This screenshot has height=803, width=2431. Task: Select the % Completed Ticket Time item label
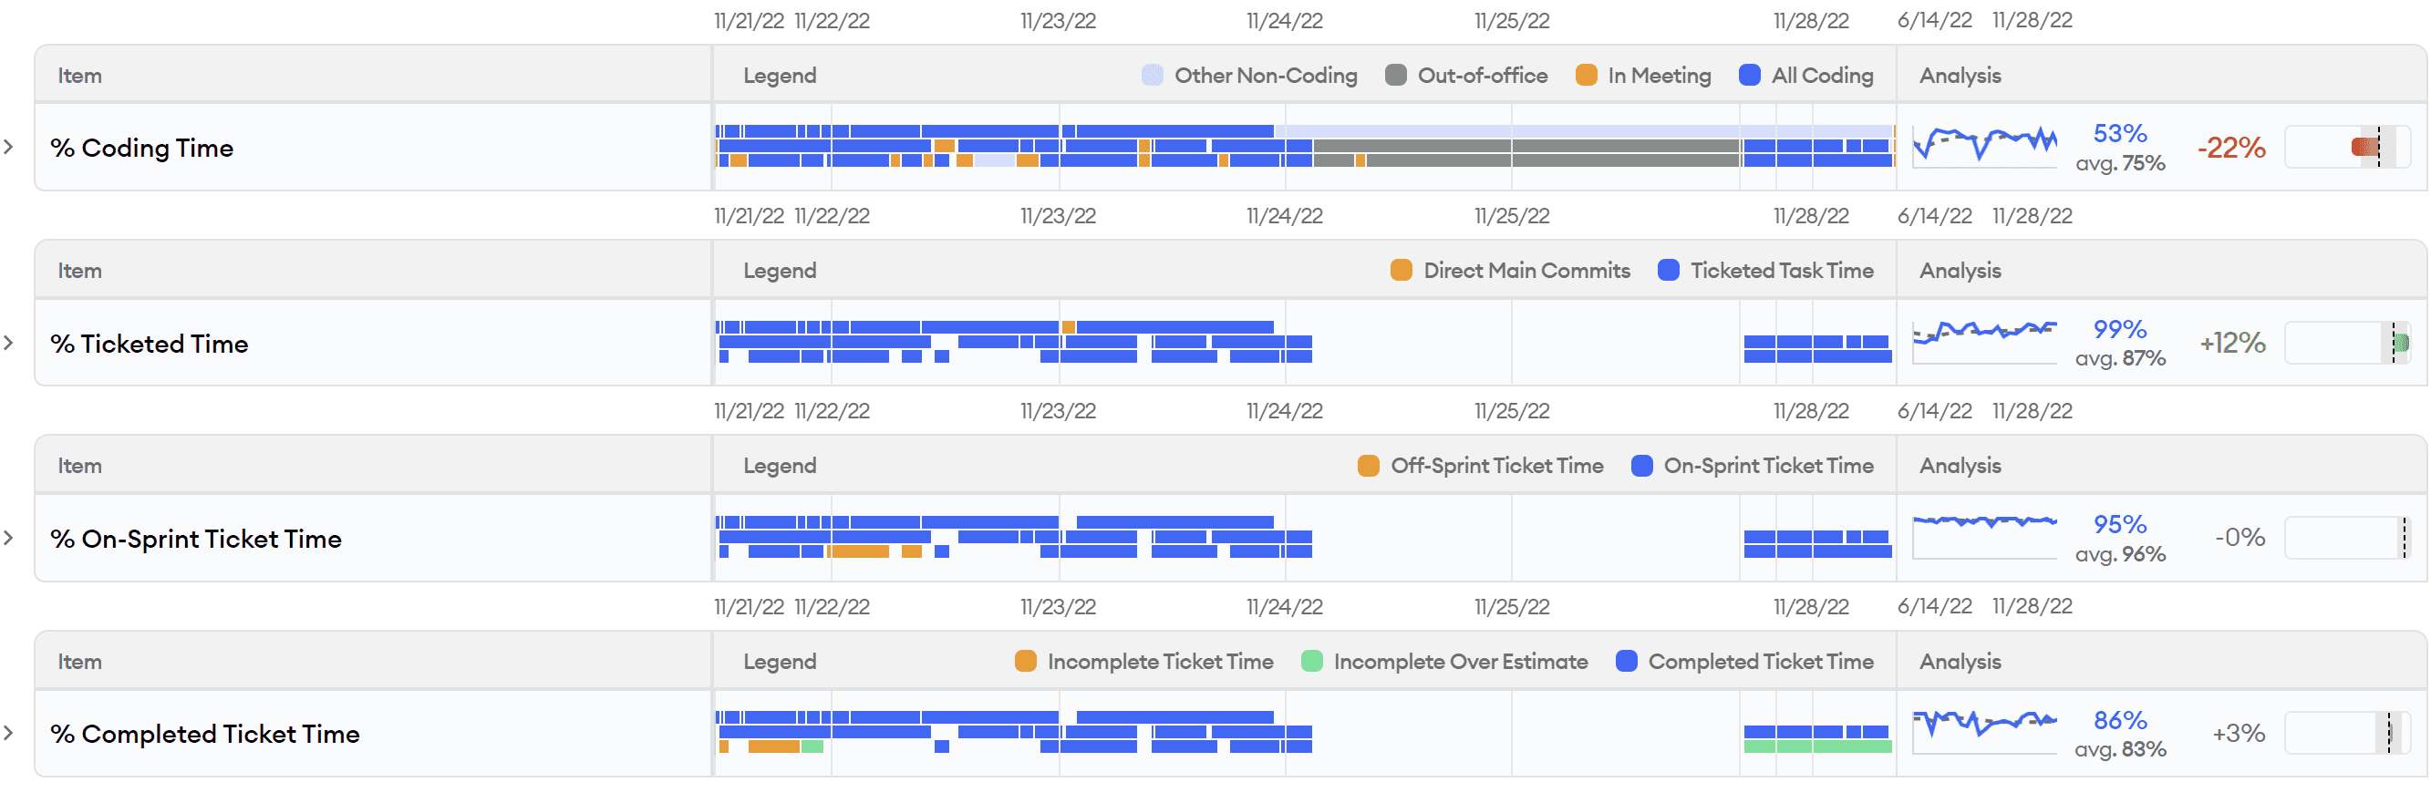pos(205,734)
